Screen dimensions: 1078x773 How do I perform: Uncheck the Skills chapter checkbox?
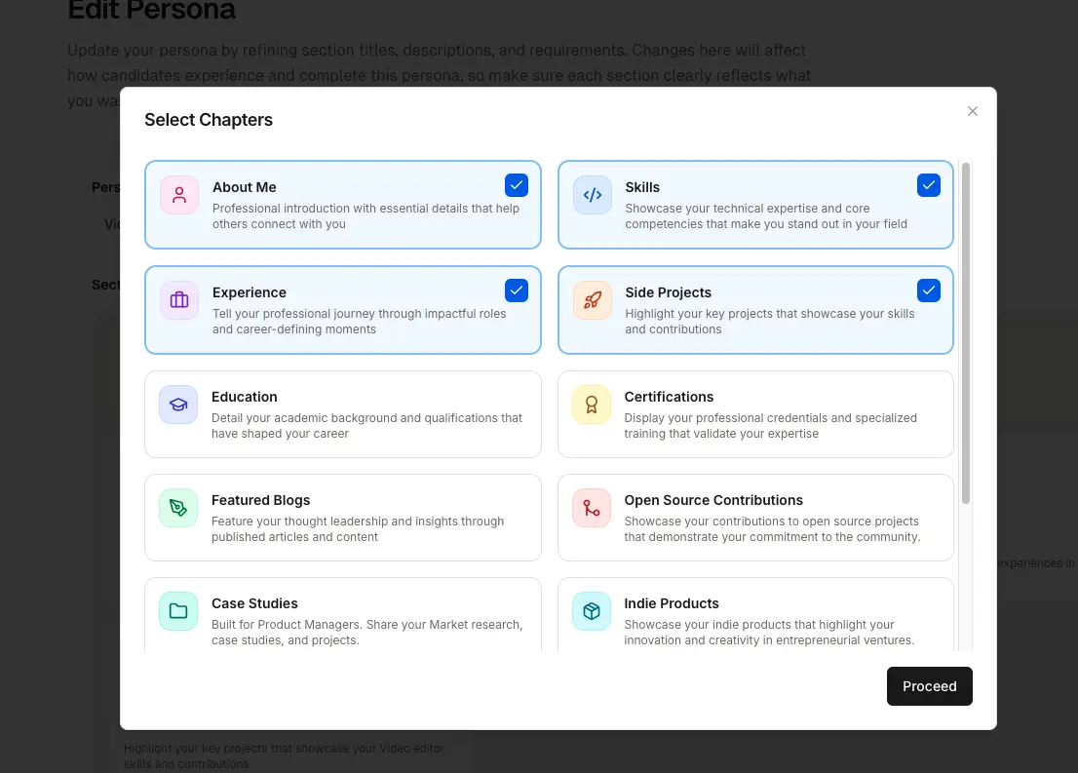929,185
